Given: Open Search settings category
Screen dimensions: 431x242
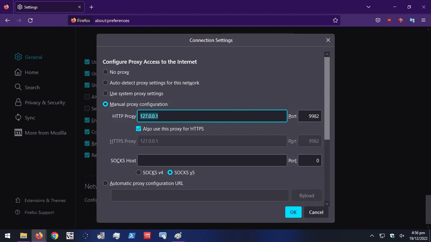Looking at the screenshot, I should pyautogui.click(x=27, y=87).
